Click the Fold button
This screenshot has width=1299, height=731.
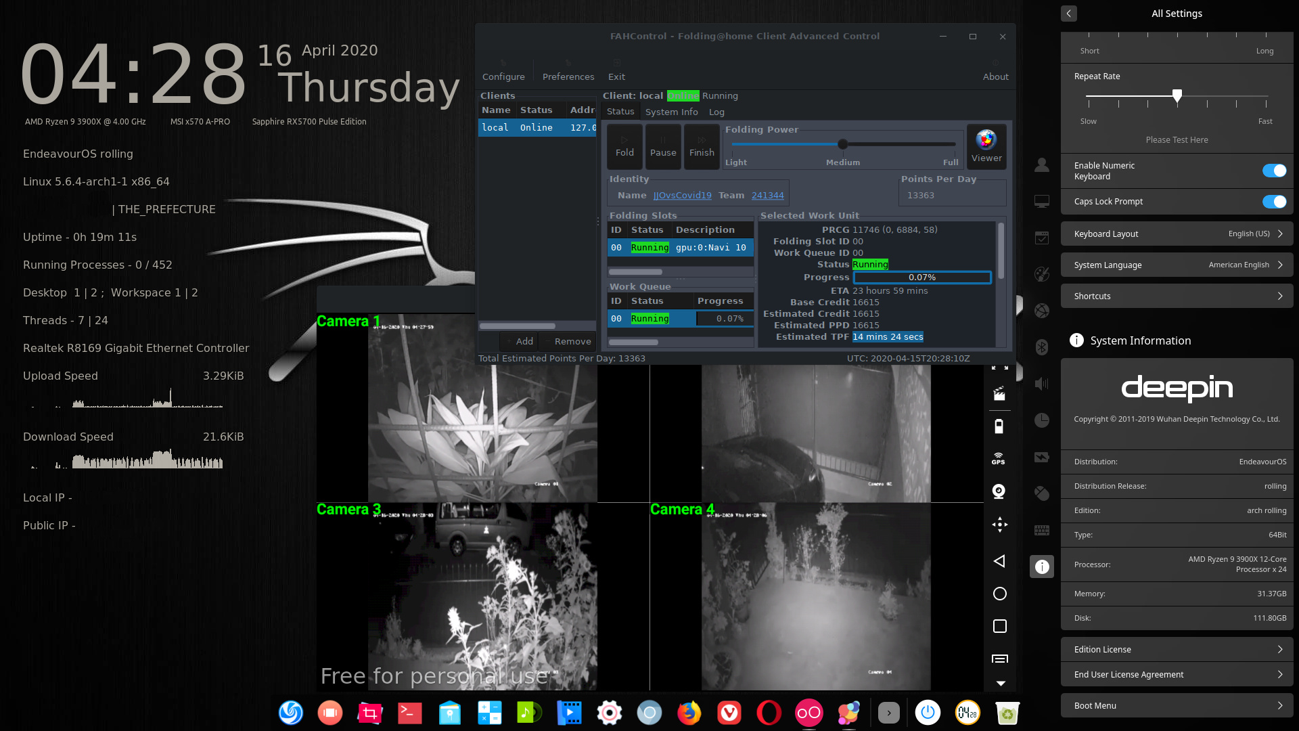click(624, 146)
